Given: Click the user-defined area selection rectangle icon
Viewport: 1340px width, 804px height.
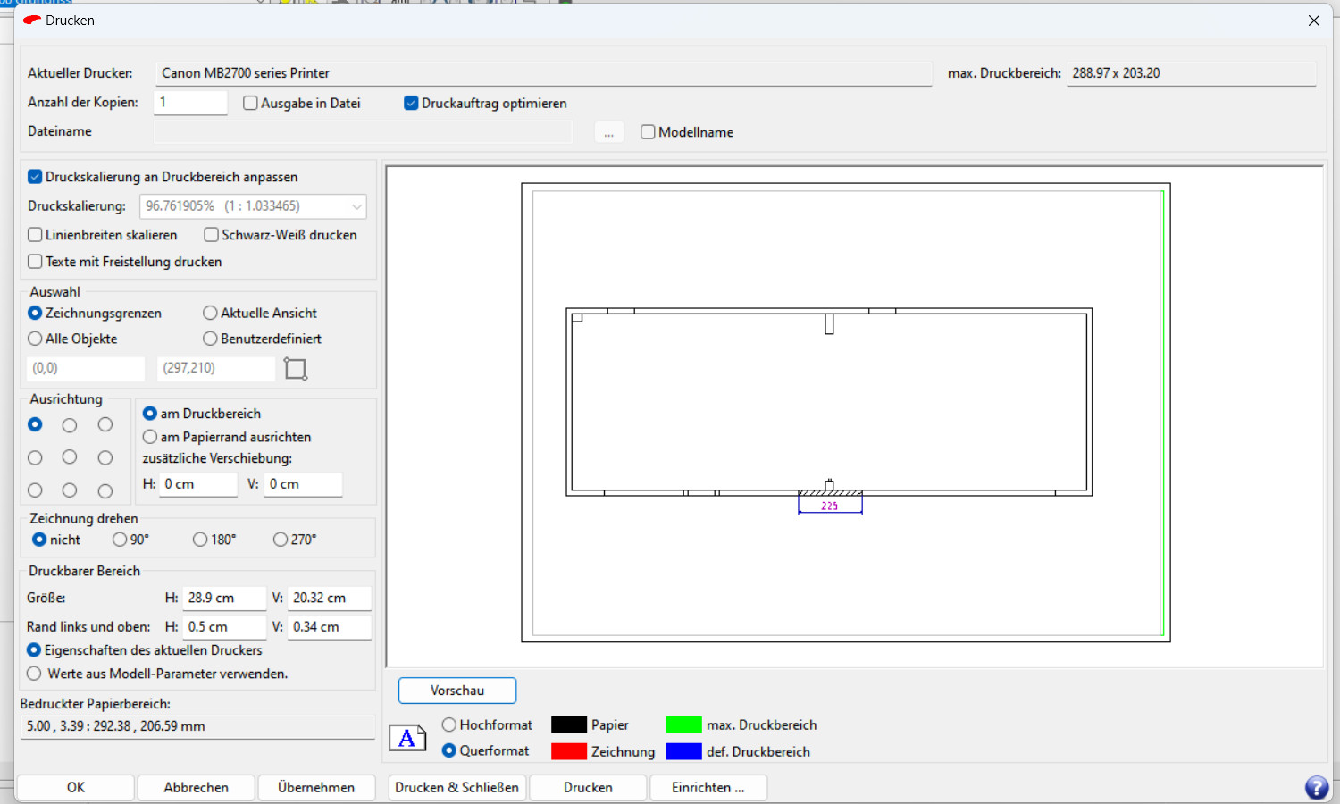Looking at the screenshot, I should click(x=296, y=369).
